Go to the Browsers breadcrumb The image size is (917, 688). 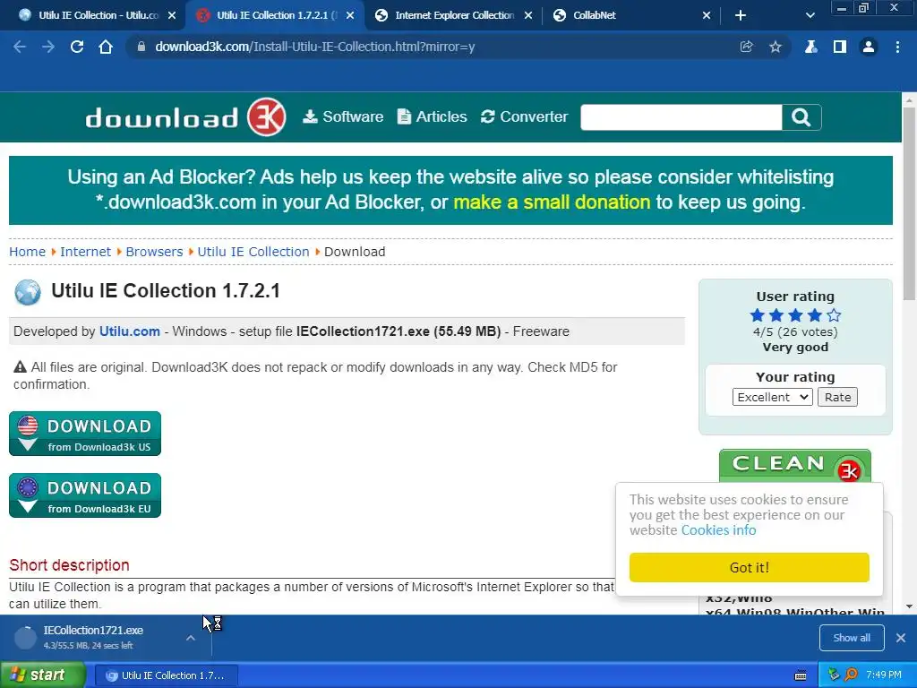[x=154, y=252]
